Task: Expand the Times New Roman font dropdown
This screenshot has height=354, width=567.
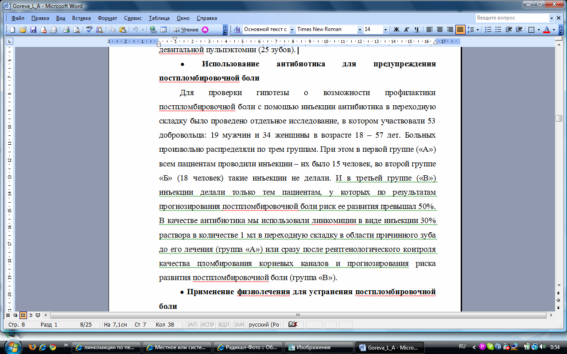Action: (360, 30)
